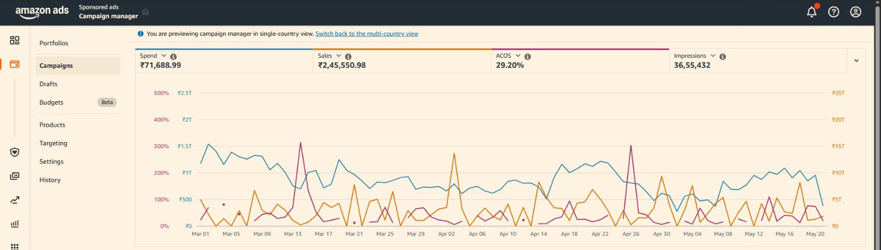Click the ₹2.5T spend axis label
Screen dimensions: 881x250
(184, 93)
